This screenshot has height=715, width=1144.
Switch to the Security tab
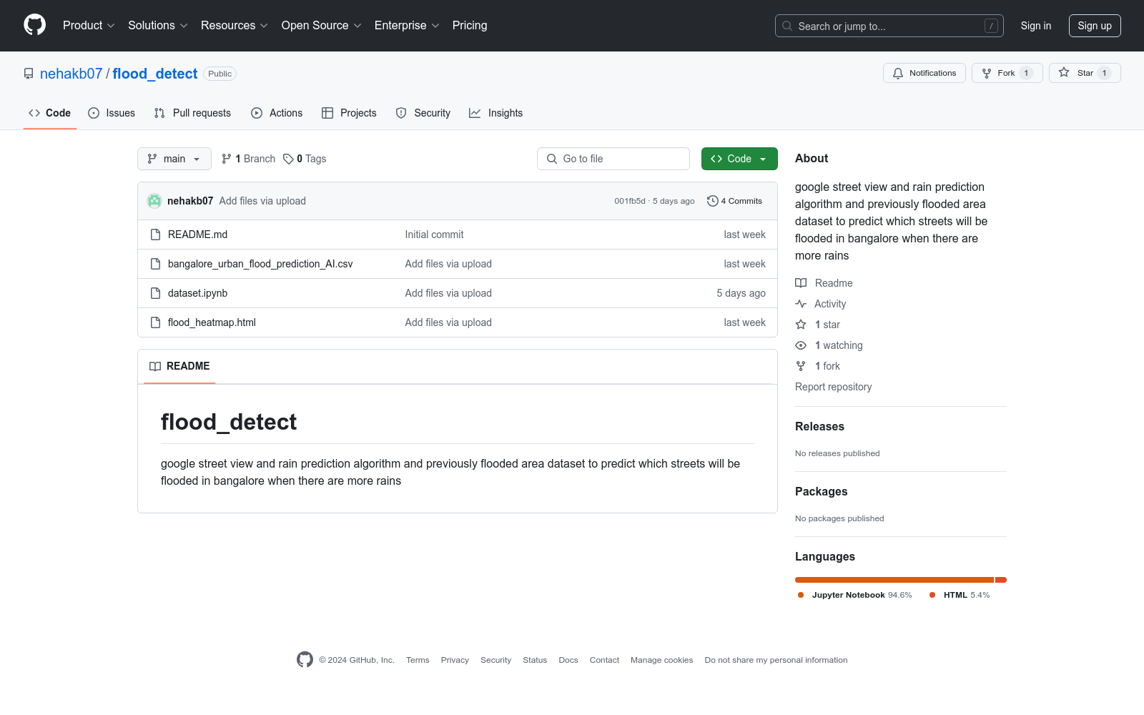[x=423, y=113]
